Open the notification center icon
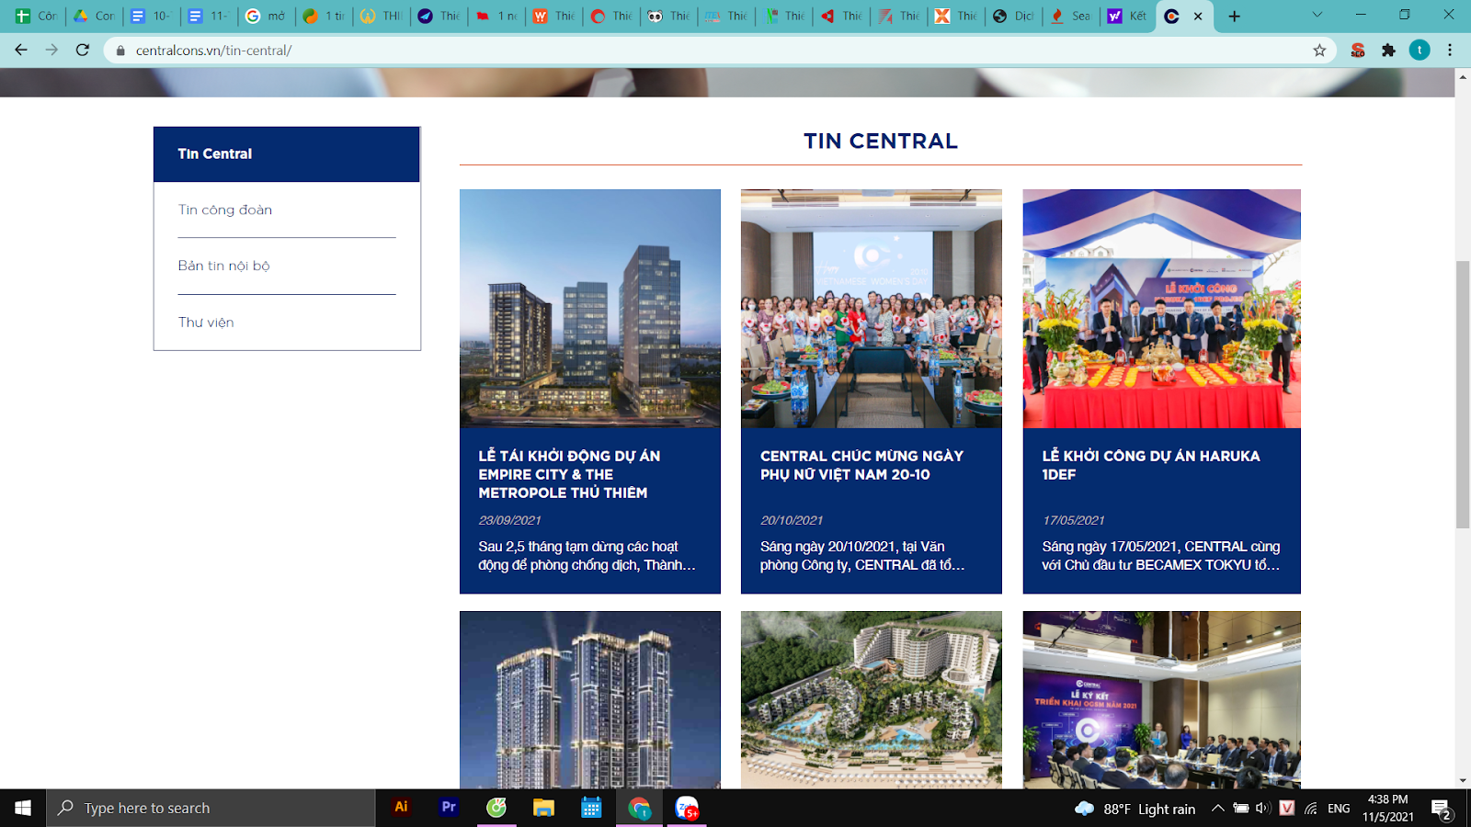 tap(1442, 809)
